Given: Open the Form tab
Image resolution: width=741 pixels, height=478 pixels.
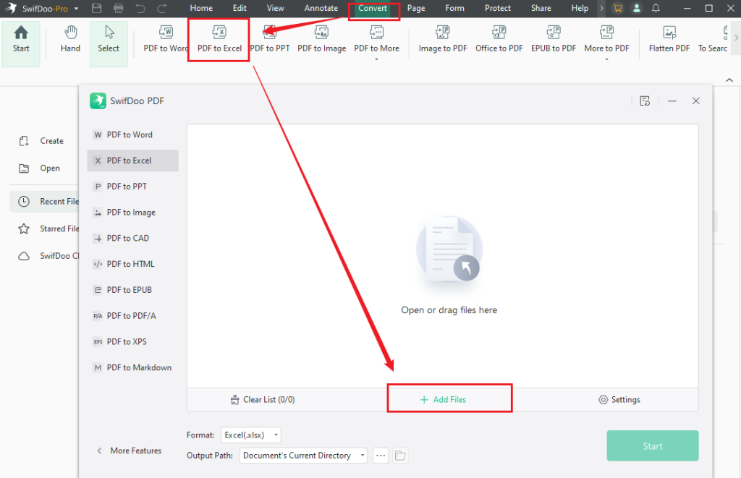Looking at the screenshot, I should (454, 8).
